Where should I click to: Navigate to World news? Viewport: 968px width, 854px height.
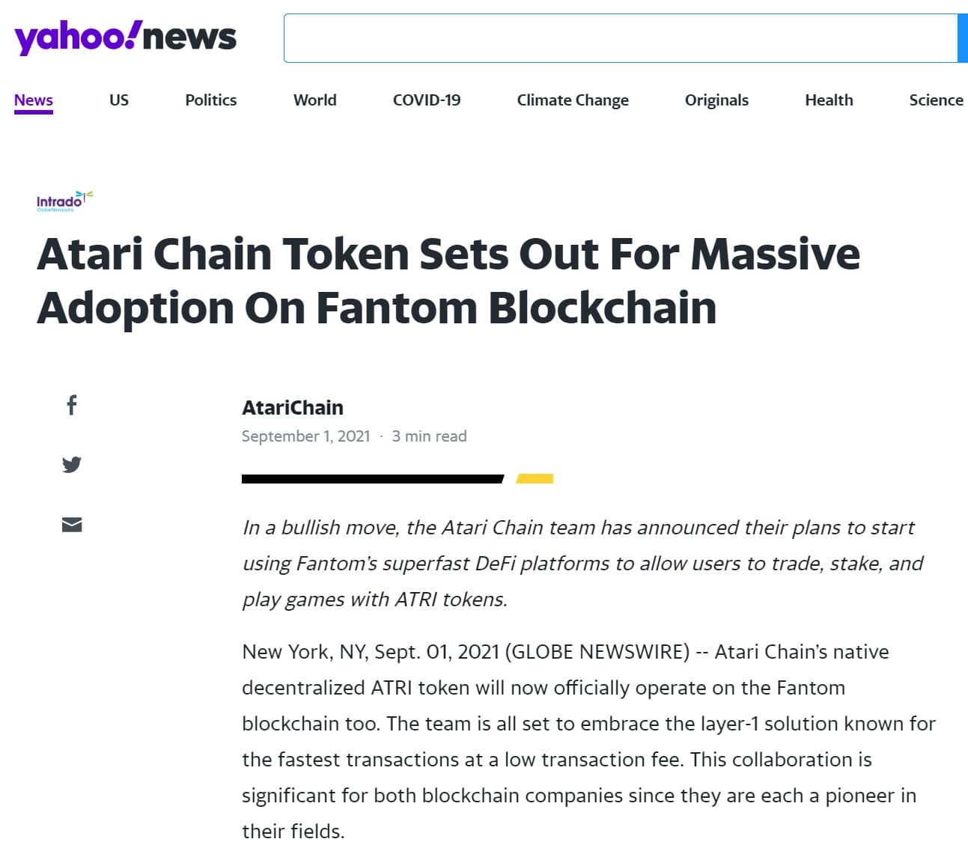[x=315, y=100]
